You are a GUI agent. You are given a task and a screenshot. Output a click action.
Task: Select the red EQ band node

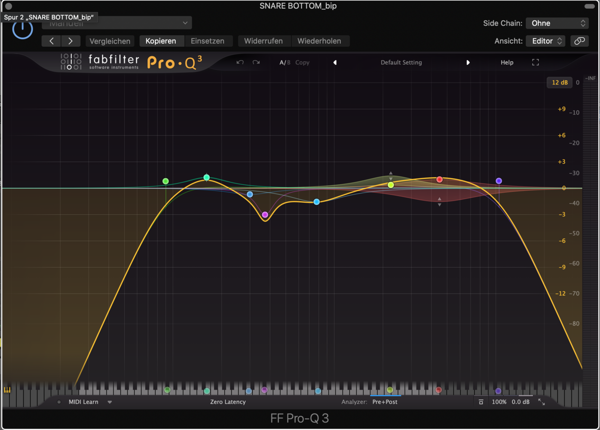[x=439, y=180]
